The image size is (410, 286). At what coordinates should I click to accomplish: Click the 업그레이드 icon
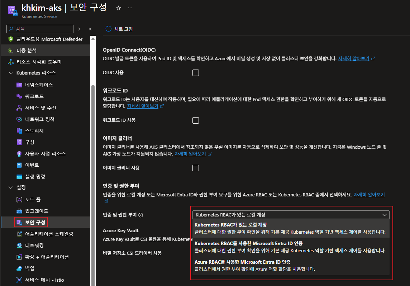click(x=19, y=211)
